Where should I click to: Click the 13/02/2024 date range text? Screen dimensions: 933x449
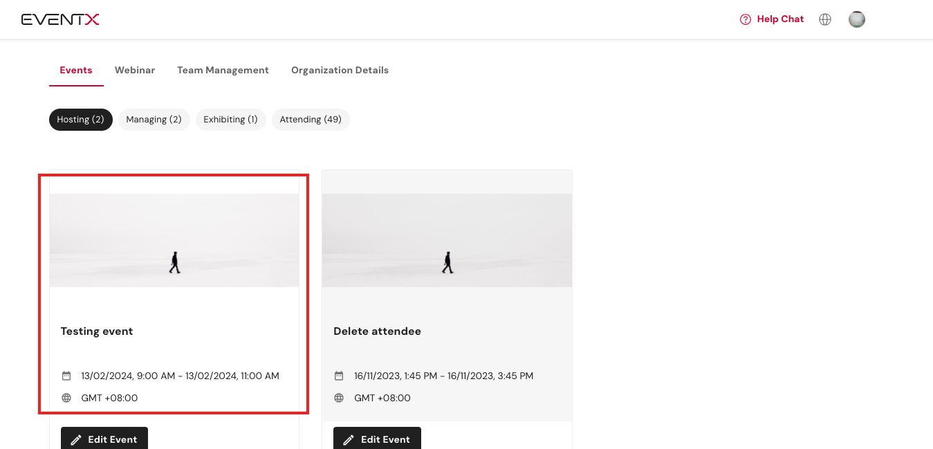180,376
